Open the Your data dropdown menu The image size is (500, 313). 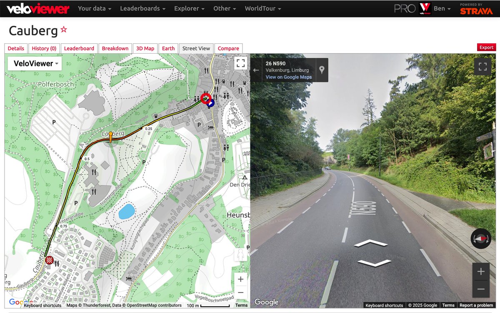[95, 8]
